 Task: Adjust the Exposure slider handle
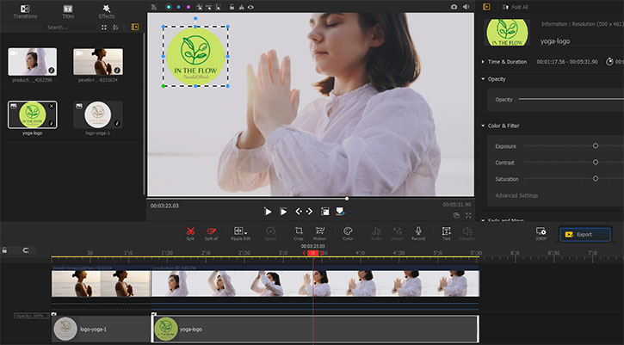pyautogui.click(x=595, y=145)
